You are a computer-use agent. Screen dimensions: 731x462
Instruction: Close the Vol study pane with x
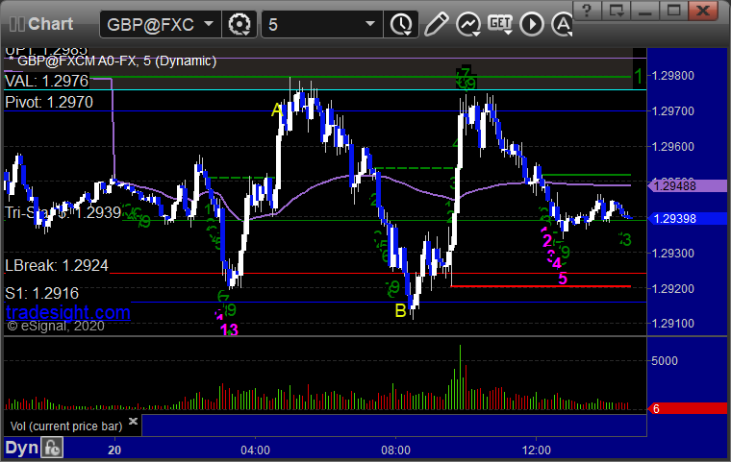[x=133, y=421]
